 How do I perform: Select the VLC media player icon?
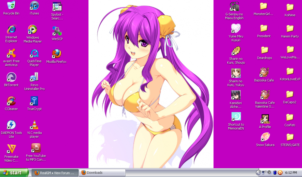[x=34, y=125]
